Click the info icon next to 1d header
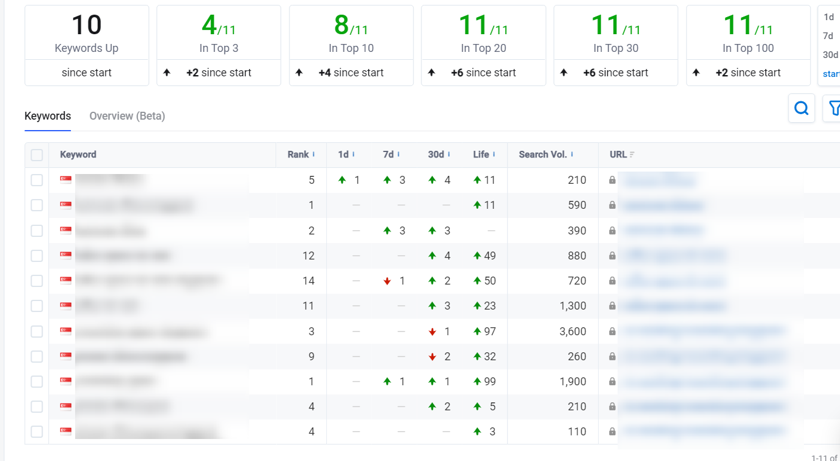The width and height of the screenshot is (840, 461). [353, 154]
